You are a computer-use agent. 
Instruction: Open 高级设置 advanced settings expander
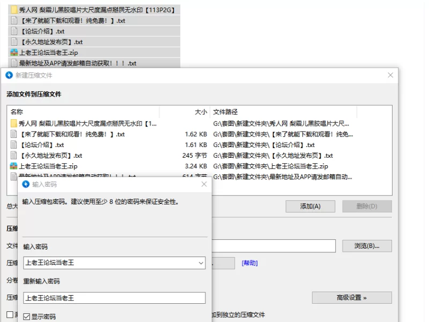(352, 297)
